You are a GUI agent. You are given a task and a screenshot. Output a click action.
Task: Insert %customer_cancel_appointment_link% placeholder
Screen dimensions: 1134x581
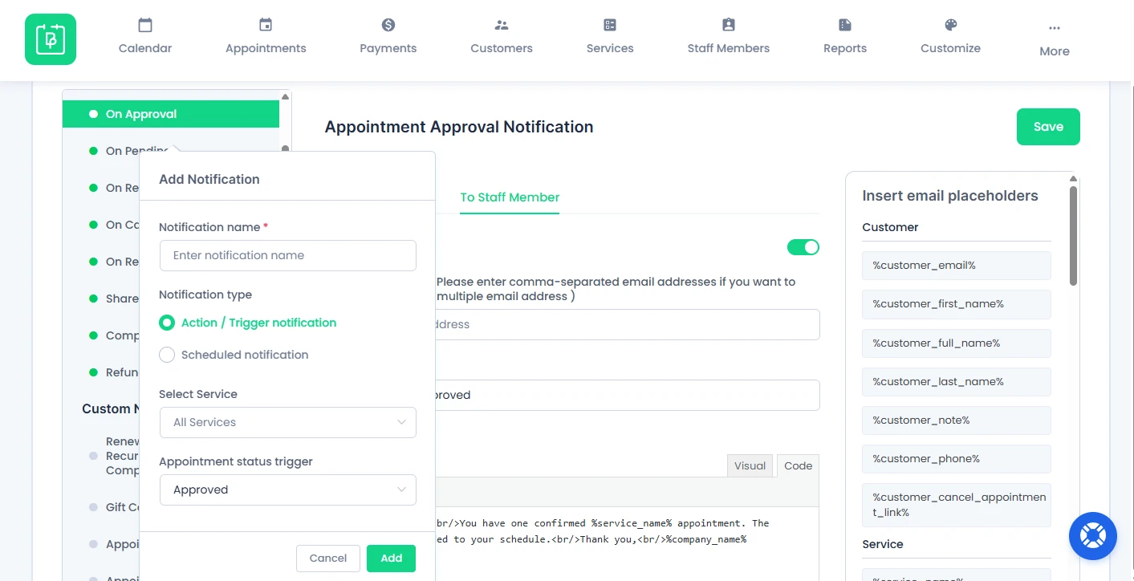click(957, 505)
